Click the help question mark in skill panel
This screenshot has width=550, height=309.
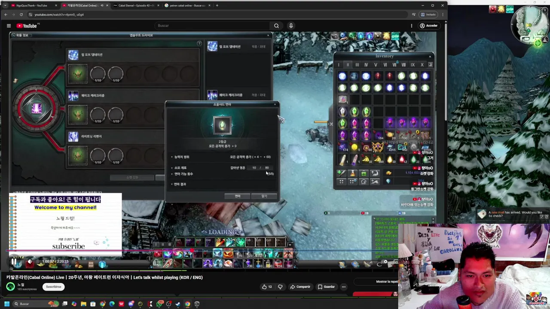point(199,43)
